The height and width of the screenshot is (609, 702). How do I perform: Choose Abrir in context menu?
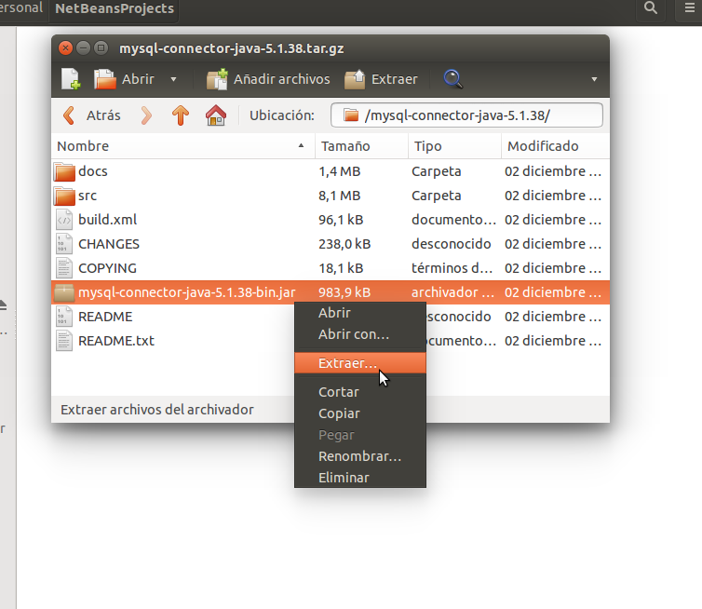(360, 313)
